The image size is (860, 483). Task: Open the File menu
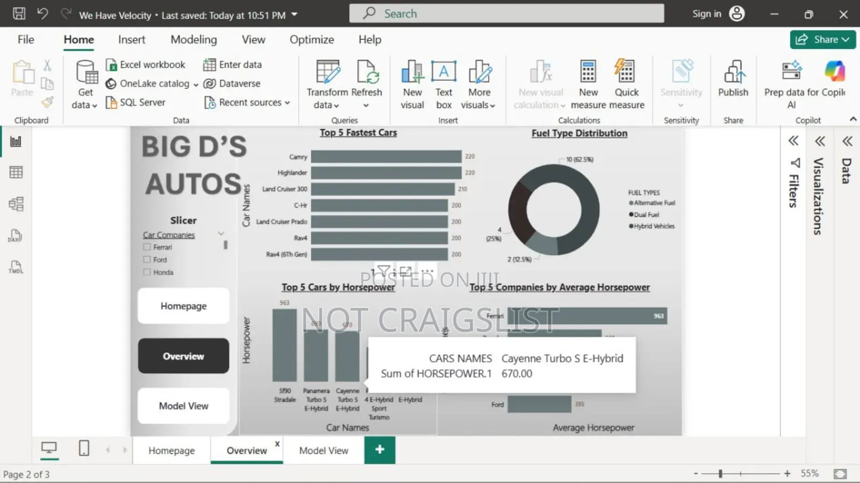tap(26, 40)
